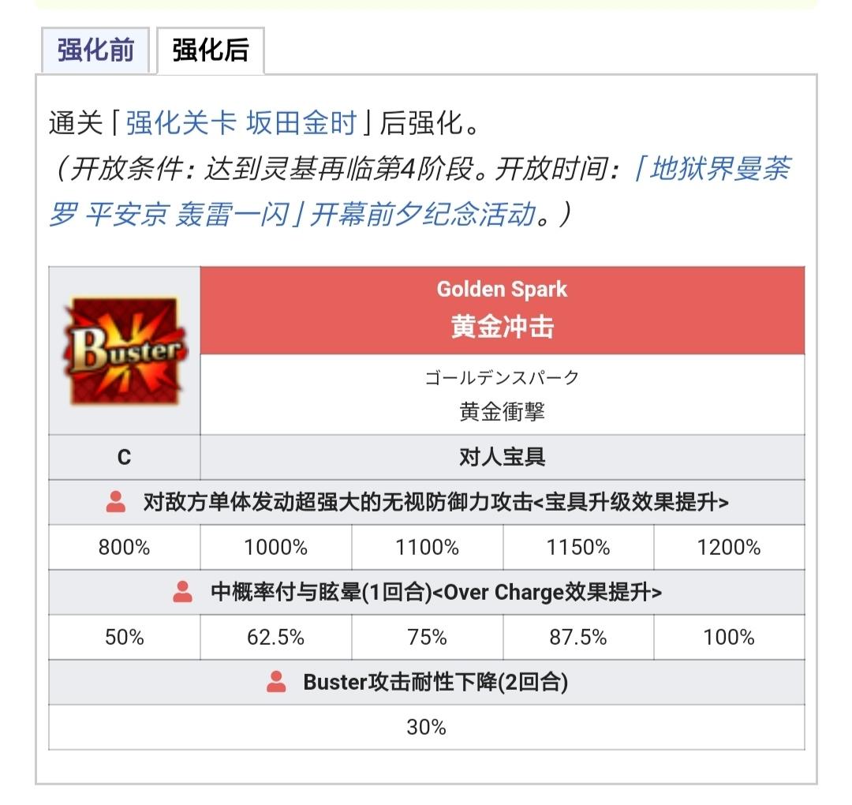This screenshot has height=805, width=852.
Task: Switch to the 强化前 tab
Action: [x=95, y=50]
